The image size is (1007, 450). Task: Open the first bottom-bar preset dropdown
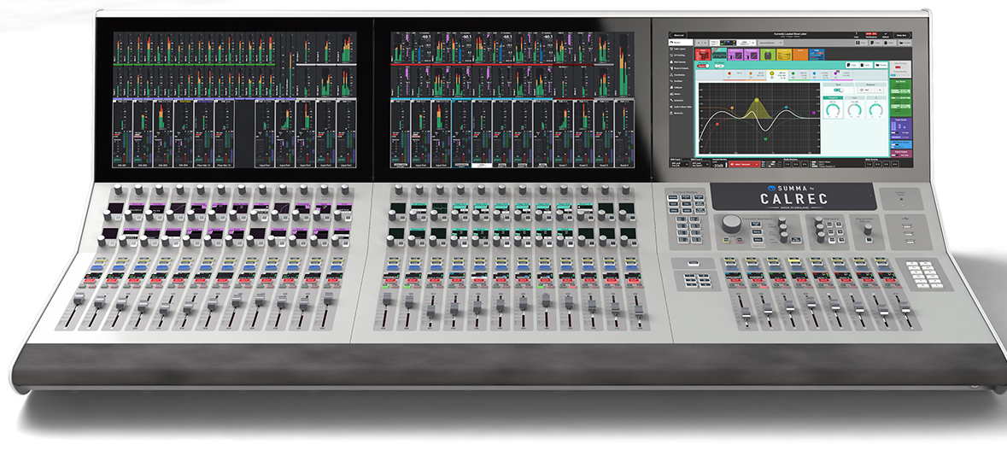680,164
